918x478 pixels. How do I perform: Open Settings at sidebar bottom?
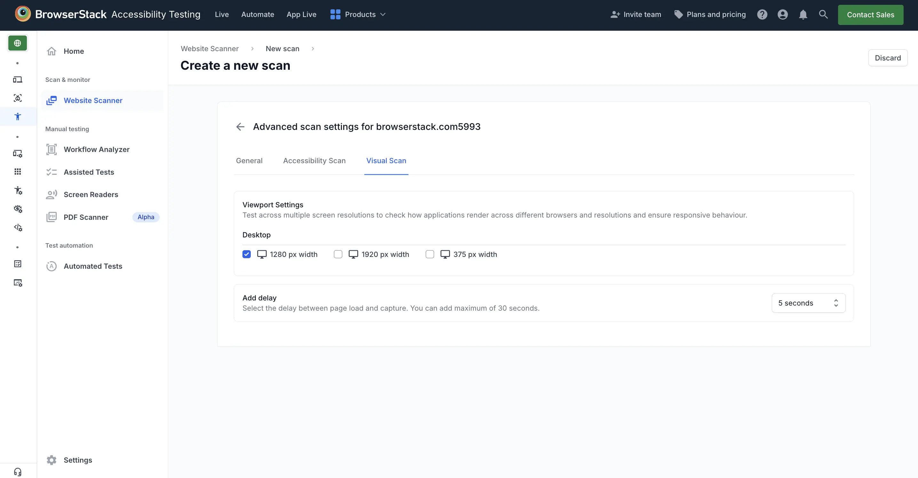coord(77,460)
